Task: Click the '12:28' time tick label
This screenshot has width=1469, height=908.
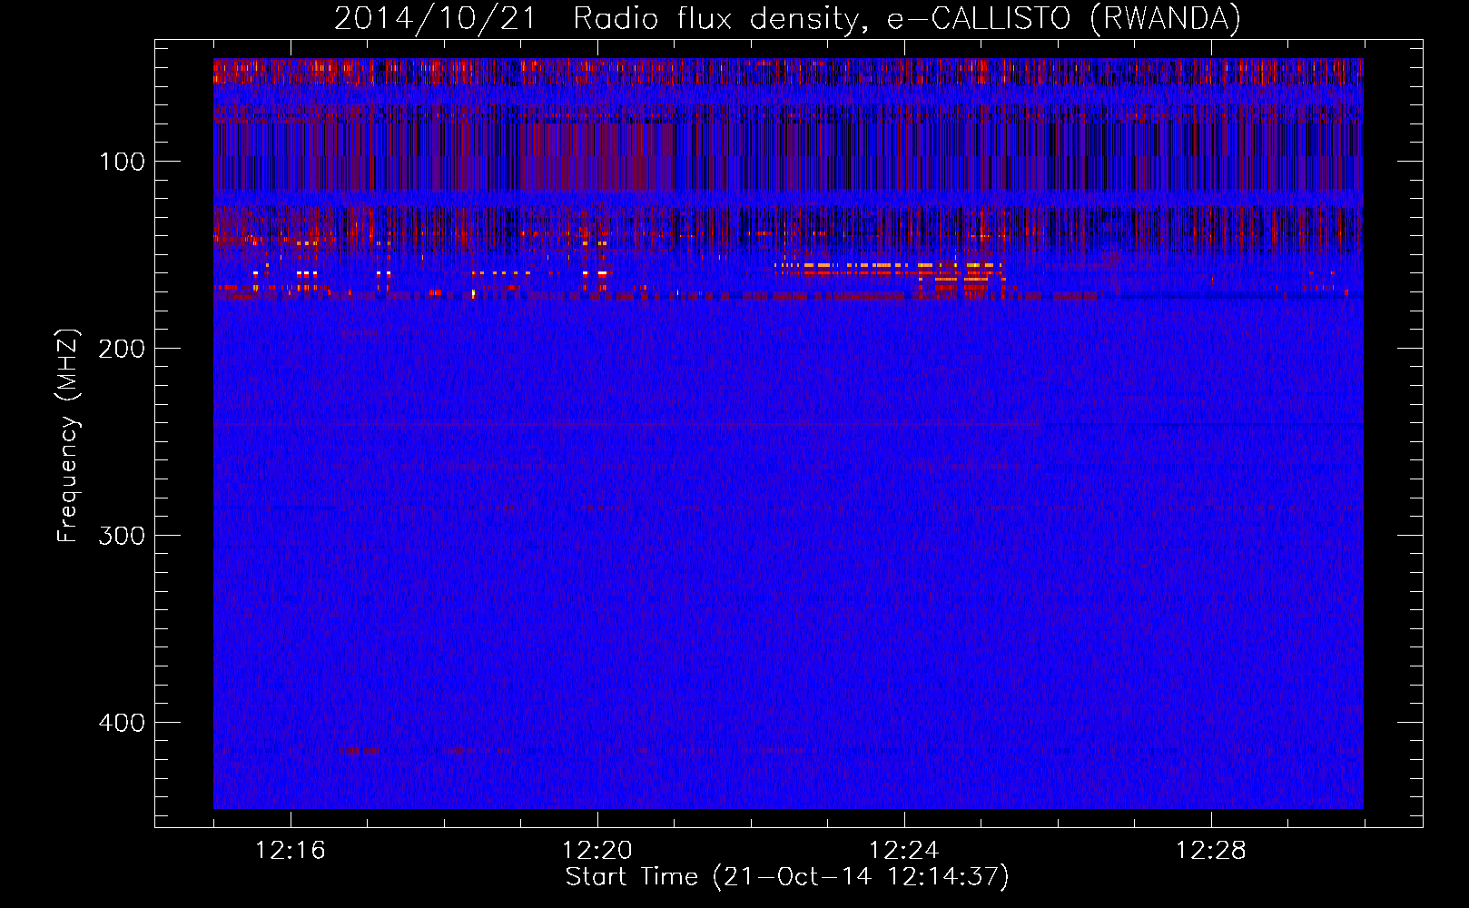Action: pos(1211,850)
